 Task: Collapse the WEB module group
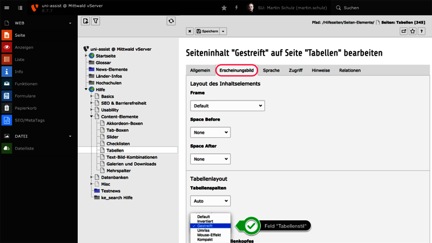pyautogui.click(x=70, y=23)
